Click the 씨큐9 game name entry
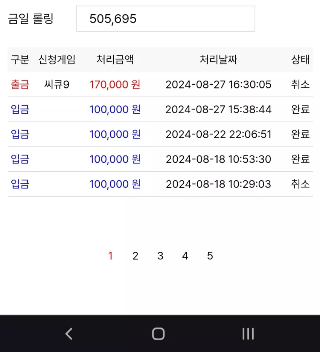 pos(57,85)
